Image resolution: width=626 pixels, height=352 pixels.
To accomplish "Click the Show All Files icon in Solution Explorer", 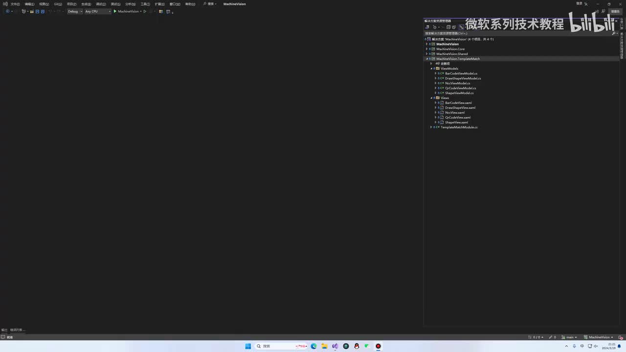I will click(x=454, y=27).
